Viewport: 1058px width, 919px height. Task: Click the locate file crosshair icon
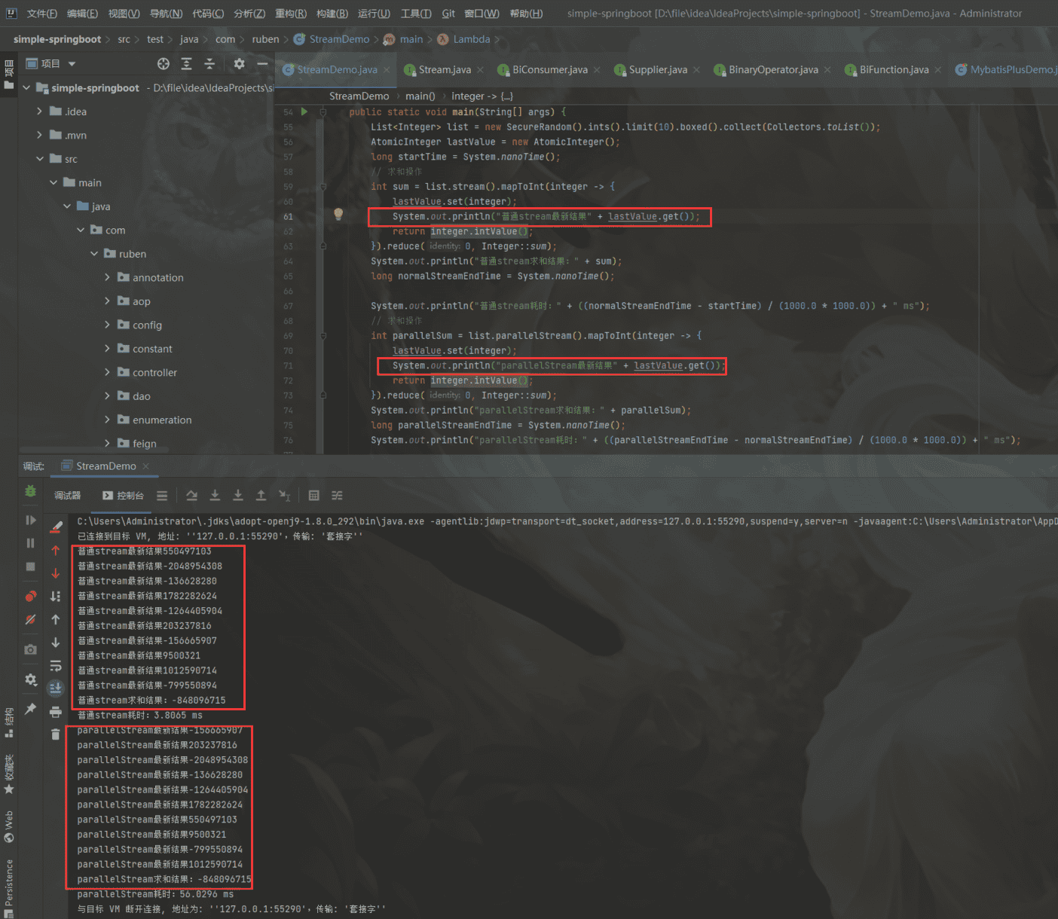[164, 64]
